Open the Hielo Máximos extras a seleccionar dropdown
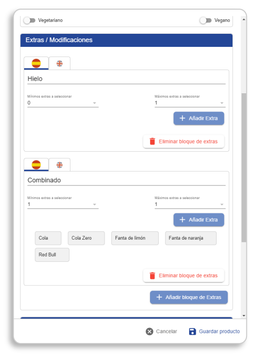 click(x=190, y=103)
